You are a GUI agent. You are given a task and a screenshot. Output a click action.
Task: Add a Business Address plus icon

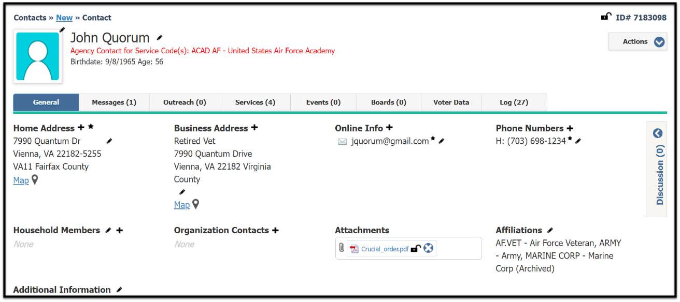click(254, 128)
